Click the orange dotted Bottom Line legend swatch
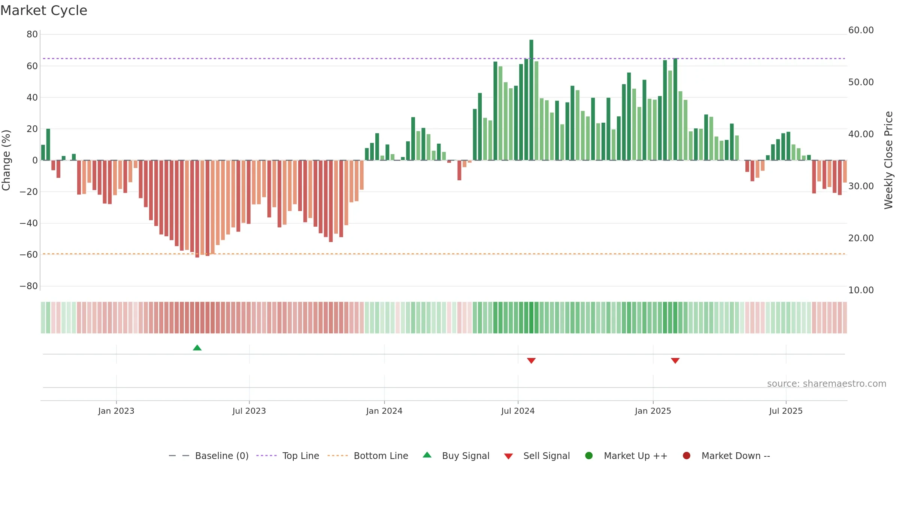899x505 pixels. pos(337,456)
